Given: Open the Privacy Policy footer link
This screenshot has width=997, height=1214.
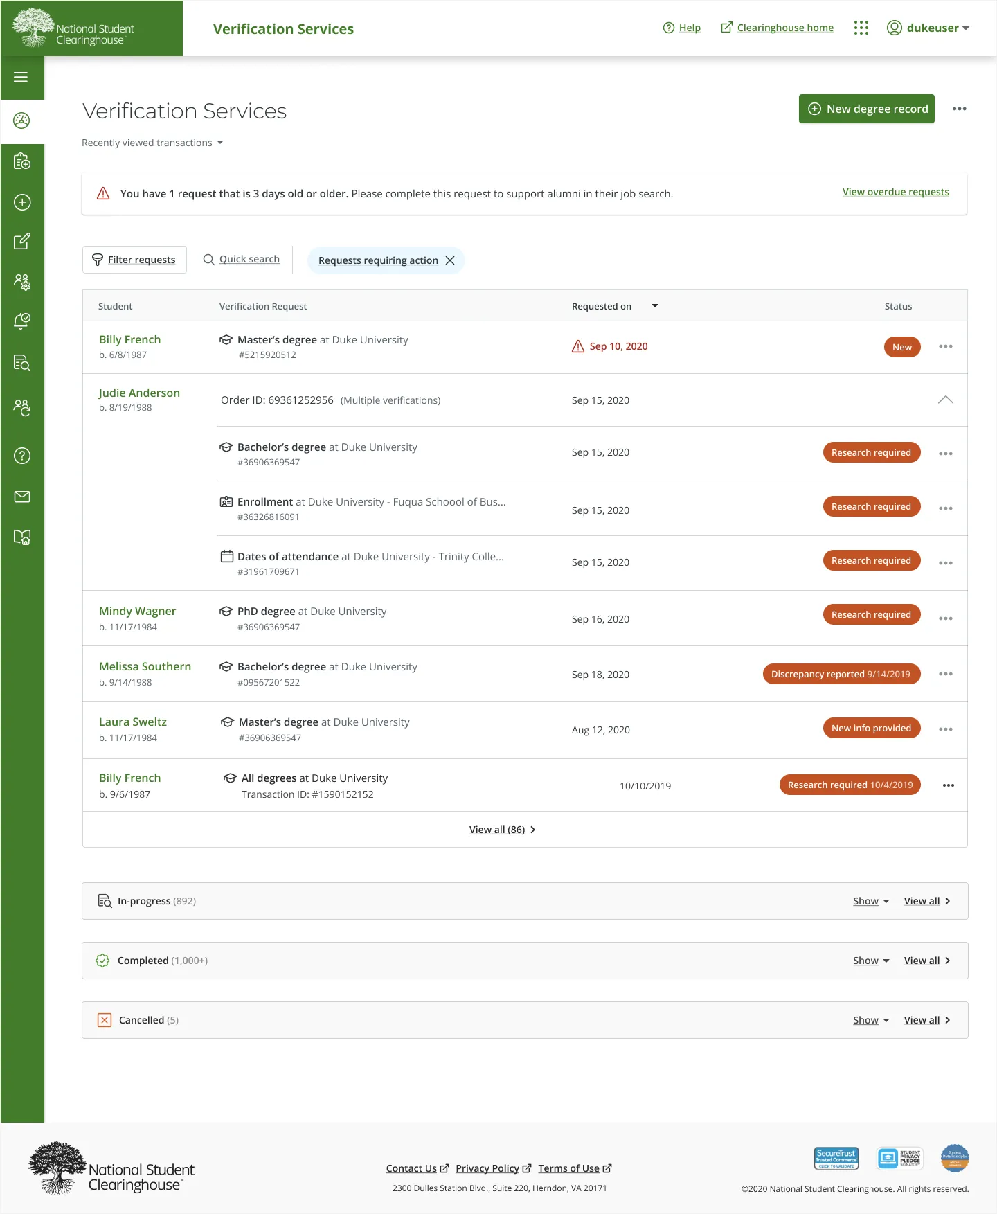Looking at the screenshot, I should coord(493,1168).
